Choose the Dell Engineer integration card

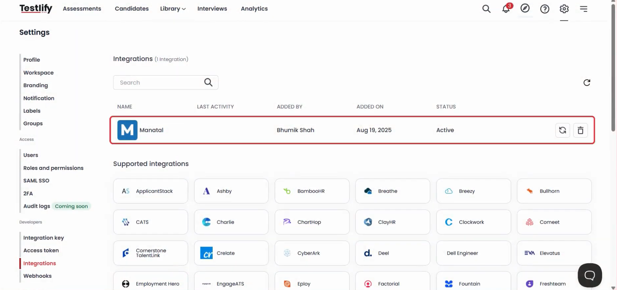(x=473, y=253)
